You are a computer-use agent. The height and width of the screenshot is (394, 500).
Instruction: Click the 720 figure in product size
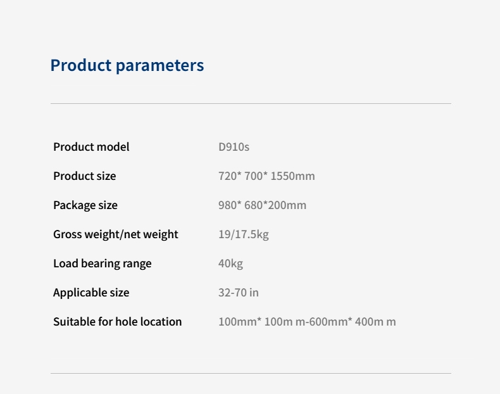tap(228, 176)
